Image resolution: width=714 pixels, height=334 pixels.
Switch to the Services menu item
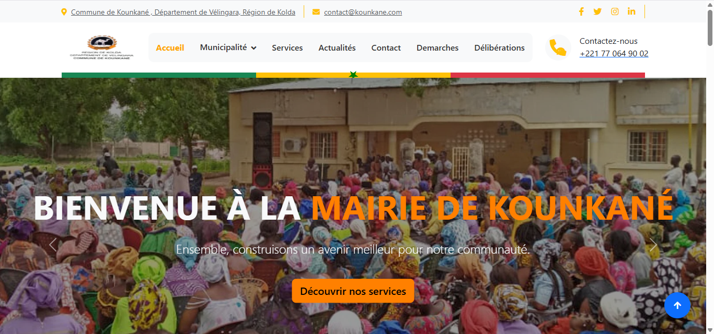point(287,47)
